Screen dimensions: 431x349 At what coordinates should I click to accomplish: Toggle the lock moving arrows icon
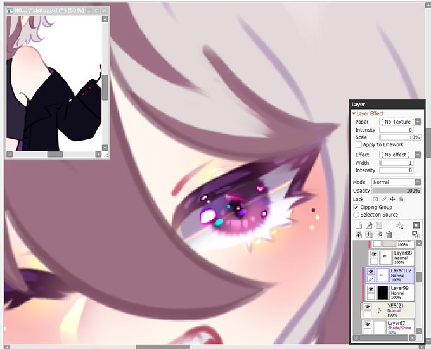392,199
